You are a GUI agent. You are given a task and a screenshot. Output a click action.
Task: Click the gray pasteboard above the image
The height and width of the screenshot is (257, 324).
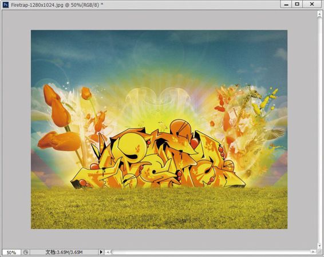tap(159, 20)
